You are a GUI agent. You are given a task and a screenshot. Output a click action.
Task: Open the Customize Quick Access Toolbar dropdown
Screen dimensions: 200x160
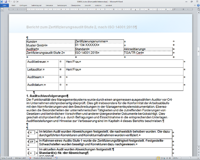(17, 2)
